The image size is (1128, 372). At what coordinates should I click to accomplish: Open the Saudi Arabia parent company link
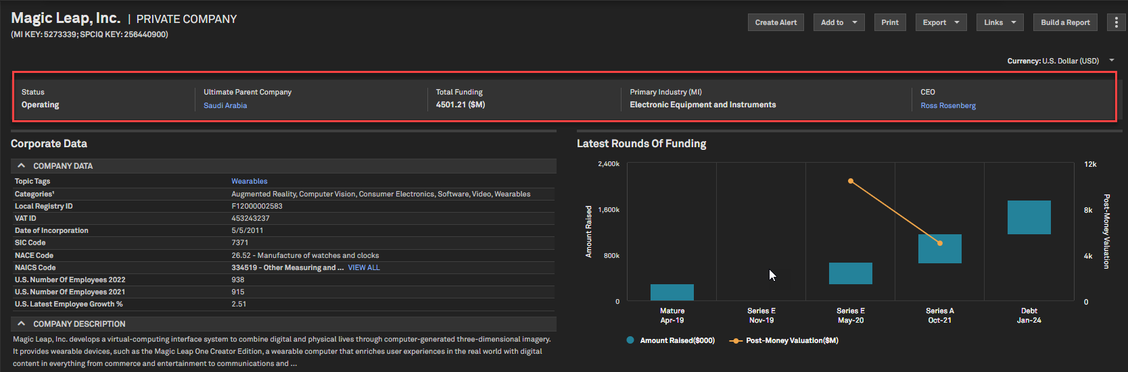tap(225, 105)
